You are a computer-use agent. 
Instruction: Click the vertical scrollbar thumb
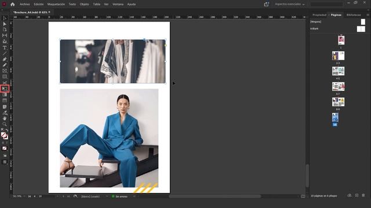pos(307,176)
